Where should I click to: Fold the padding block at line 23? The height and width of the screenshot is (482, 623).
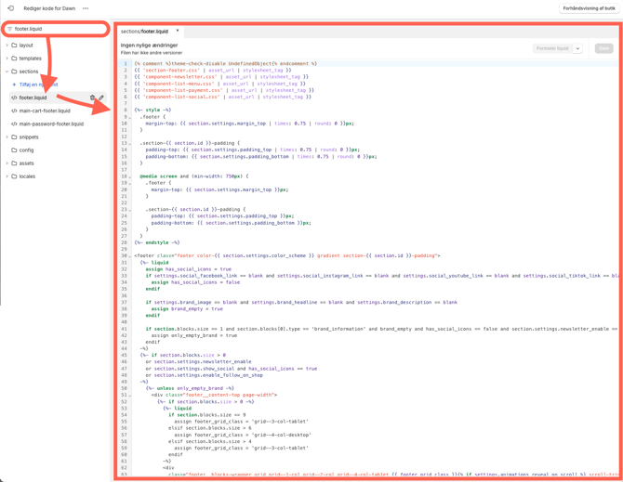pos(130,210)
